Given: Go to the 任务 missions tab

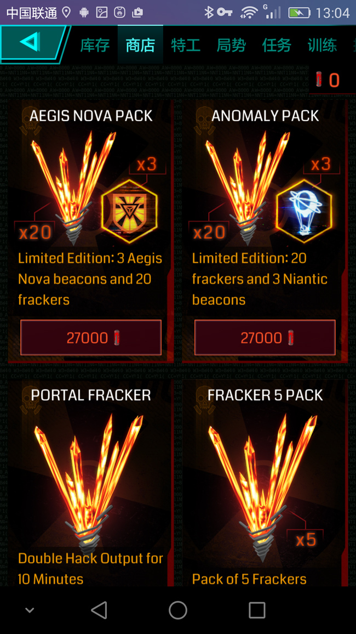Looking at the screenshot, I should pyautogui.click(x=277, y=46).
